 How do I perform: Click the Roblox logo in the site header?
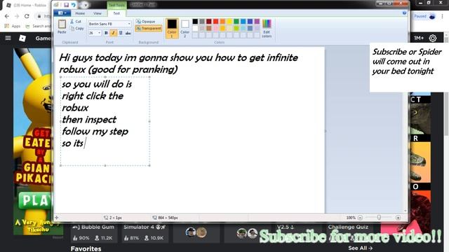(x=22, y=38)
